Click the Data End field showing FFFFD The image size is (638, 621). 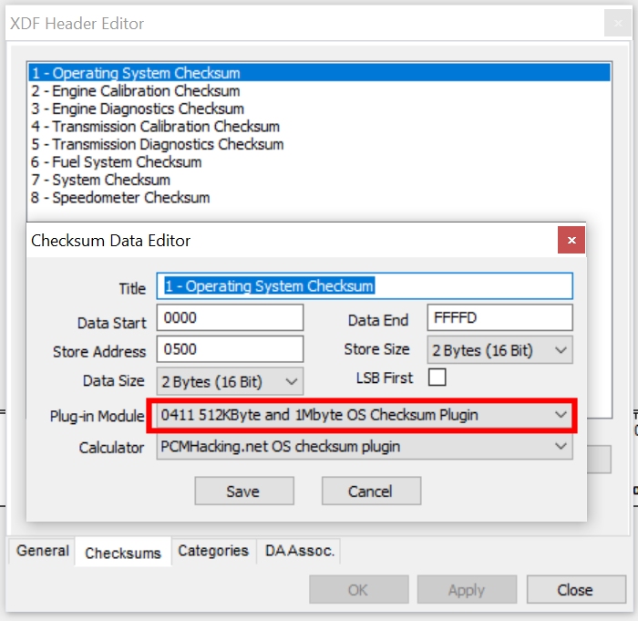[500, 317]
